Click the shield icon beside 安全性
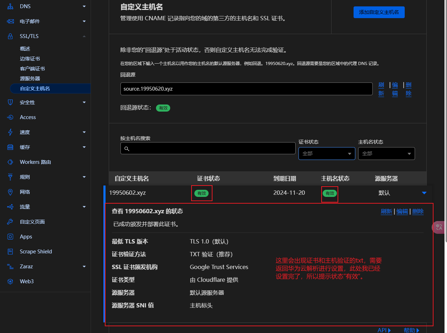The width and height of the screenshot is (447, 333). point(10,102)
